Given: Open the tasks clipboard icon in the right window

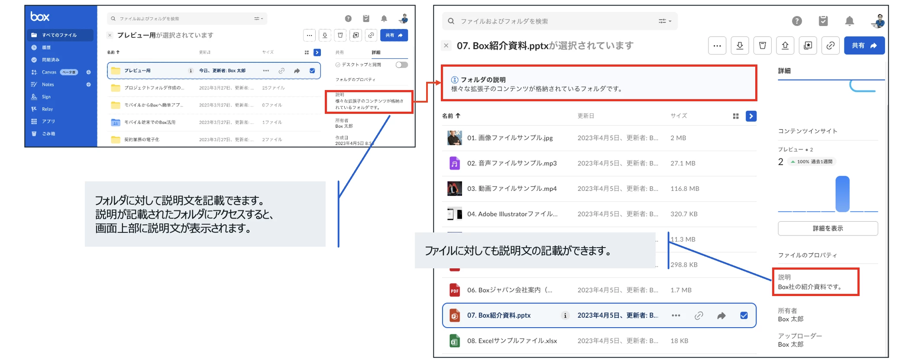Looking at the screenshot, I should click(x=823, y=21).
